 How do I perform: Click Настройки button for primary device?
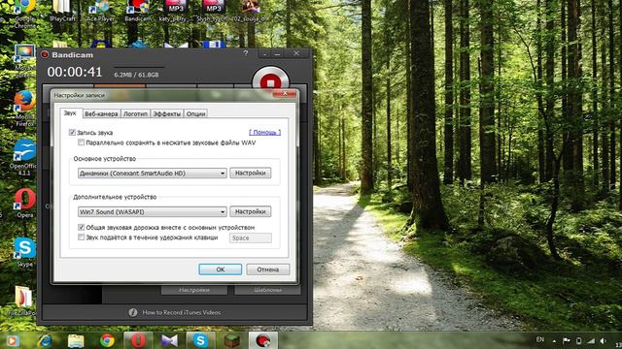coord(251,173)
